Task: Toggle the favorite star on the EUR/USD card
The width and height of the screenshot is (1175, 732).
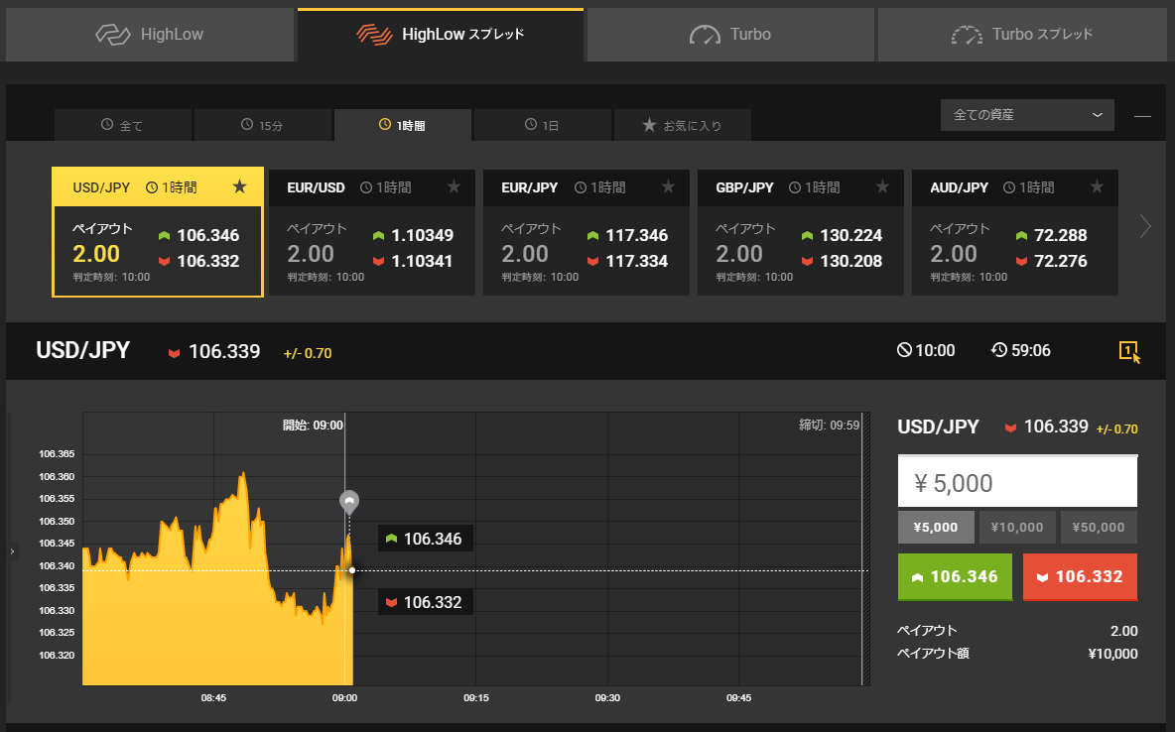Action: (x=454, y=186)
